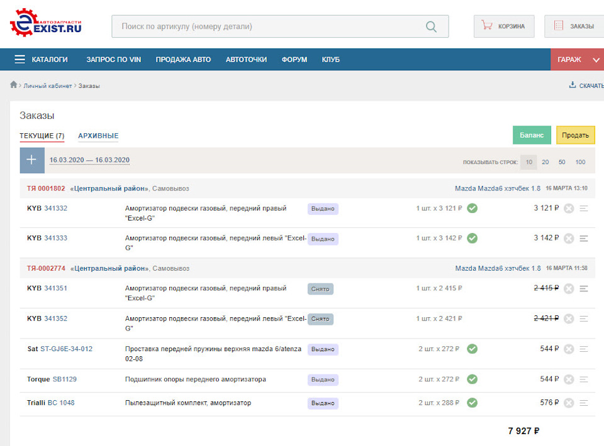Set rows displayed to 100
604x446 pixels.
[x=580, y=162]
